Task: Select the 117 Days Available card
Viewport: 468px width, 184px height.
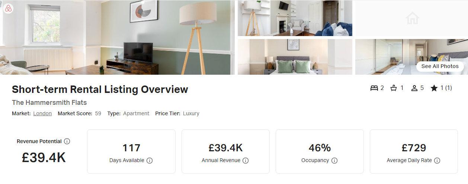Action: click(131, 151)
